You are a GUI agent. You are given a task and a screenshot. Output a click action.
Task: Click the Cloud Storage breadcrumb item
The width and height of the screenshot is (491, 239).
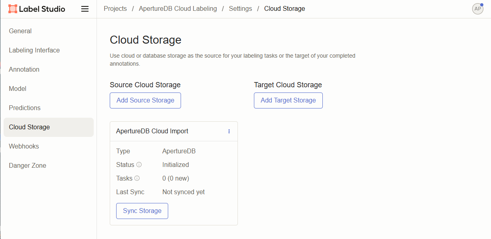[x=284, y=9]
